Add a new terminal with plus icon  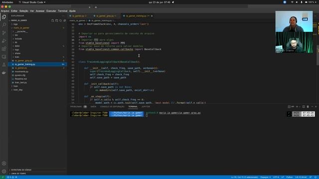tap(297, 106)
